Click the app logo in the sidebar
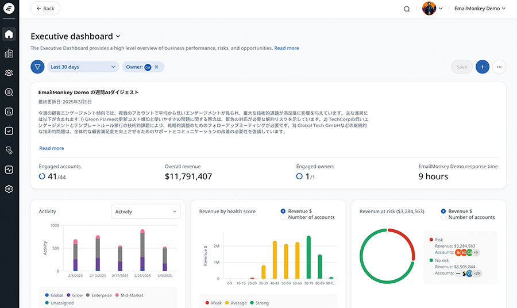The image size is (517, 308). [x=9, y=8]
